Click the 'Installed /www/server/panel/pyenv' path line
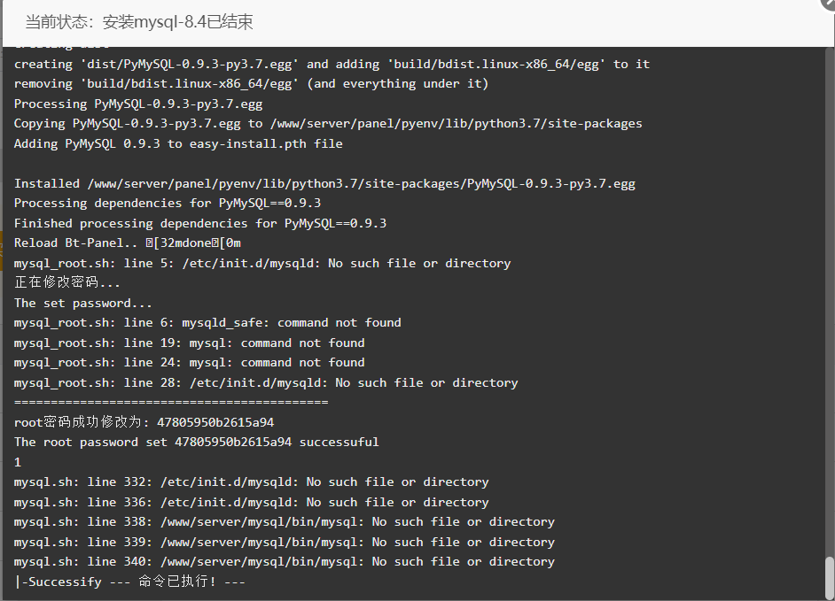 point(324,183)
